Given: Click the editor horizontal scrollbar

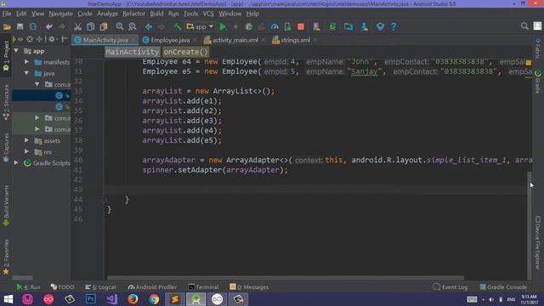Looking at the screenshot, I should point(286,278).
